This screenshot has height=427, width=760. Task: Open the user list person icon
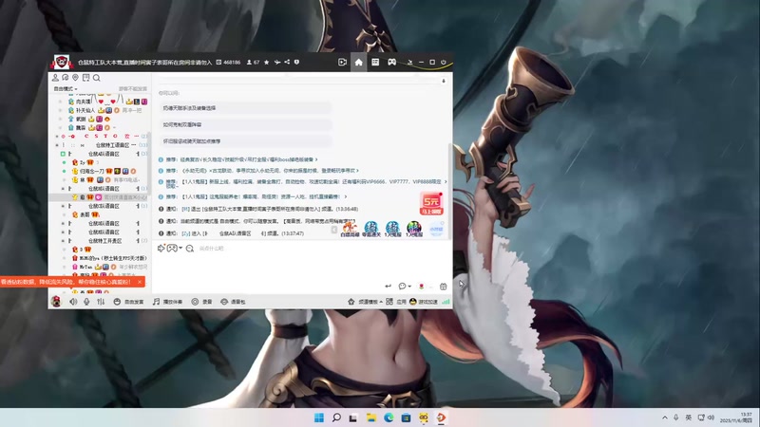[x=55, y=78]
